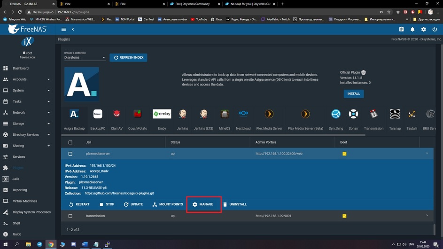
Task: Click the REFRESH INDEX button
Action: [x=128, y=57]
